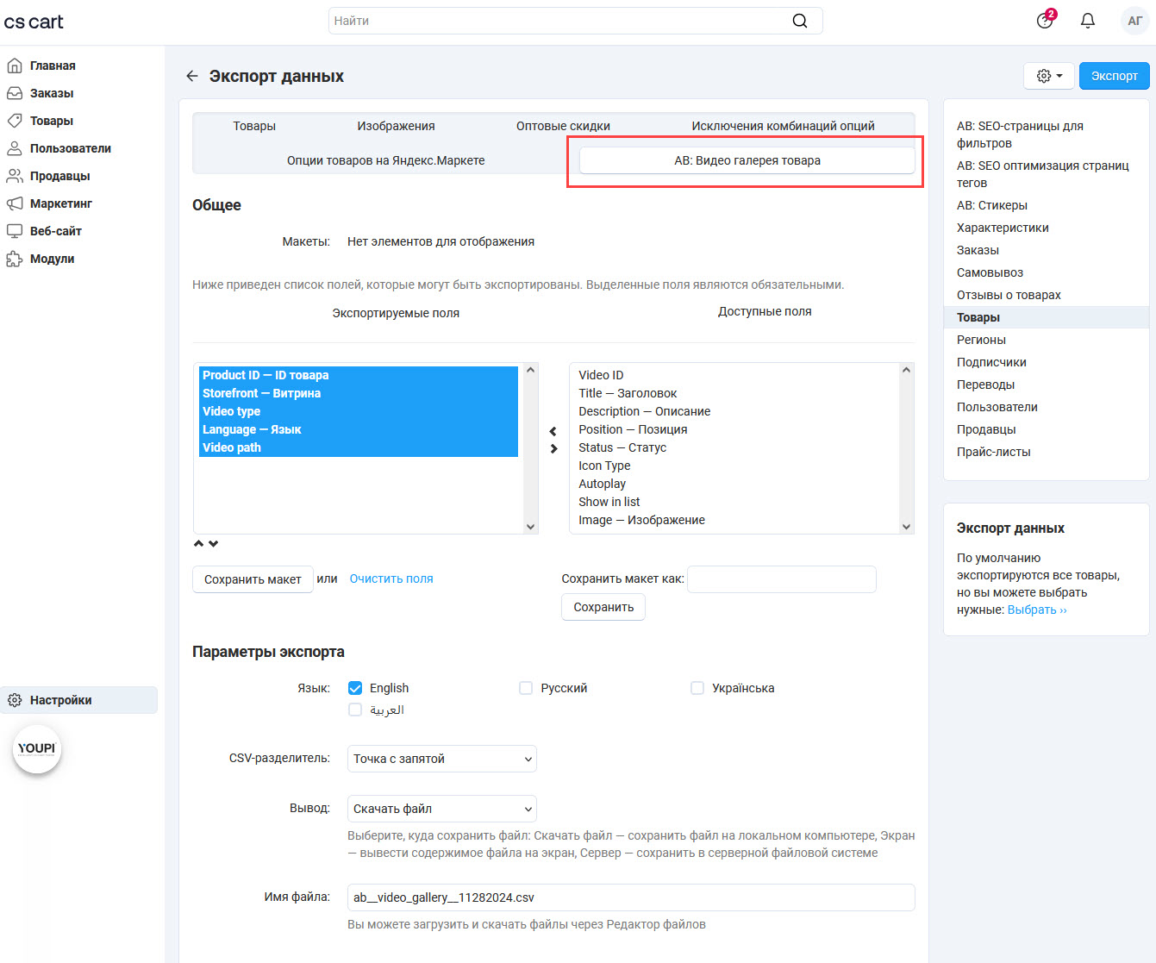Open the clock icon with red badge
This screenshot has width=1156, height=963.
tap(1045, 21)
